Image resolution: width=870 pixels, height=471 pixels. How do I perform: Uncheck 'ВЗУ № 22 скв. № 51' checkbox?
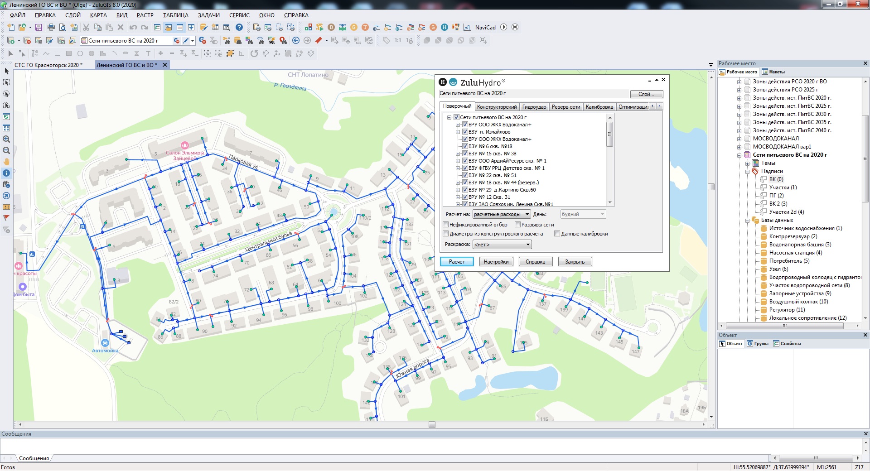(464, 175)
